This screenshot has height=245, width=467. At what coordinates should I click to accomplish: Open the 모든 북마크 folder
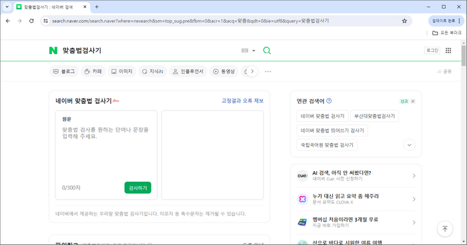(447, 33)
